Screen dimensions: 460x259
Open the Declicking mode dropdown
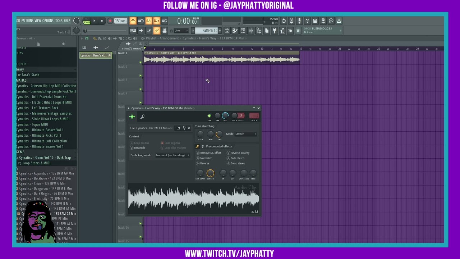172,155
